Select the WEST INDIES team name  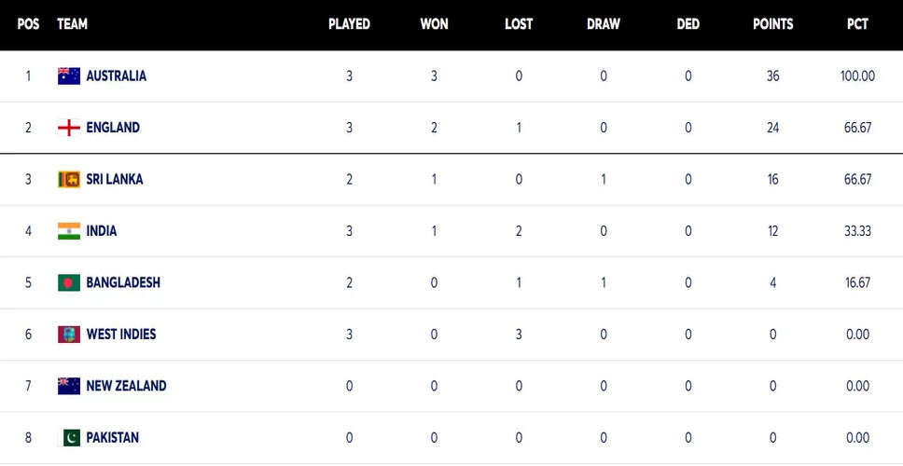(x=121, y=335)
